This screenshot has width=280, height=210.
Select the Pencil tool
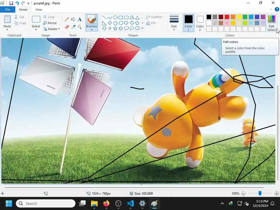(x=67, y=19)
